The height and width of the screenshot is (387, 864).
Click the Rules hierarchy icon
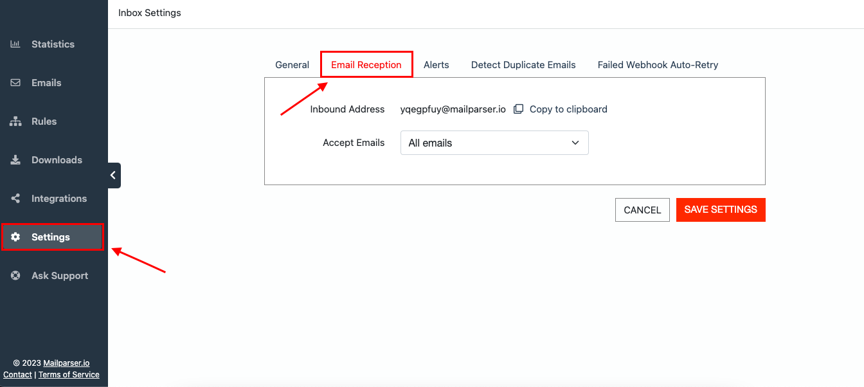[15, 122]
